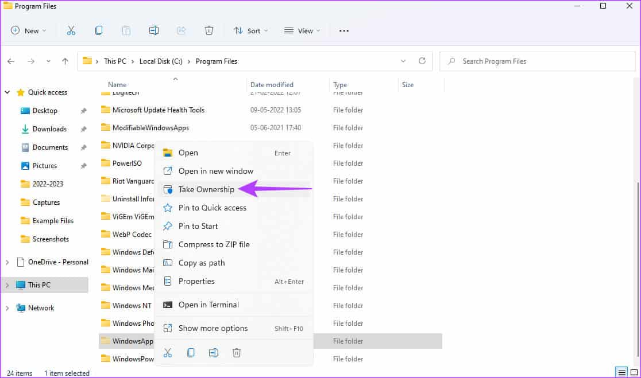Screen dimensions: 641x378
Task: Click the pin icon beside Documents
Action: (83, 147)
